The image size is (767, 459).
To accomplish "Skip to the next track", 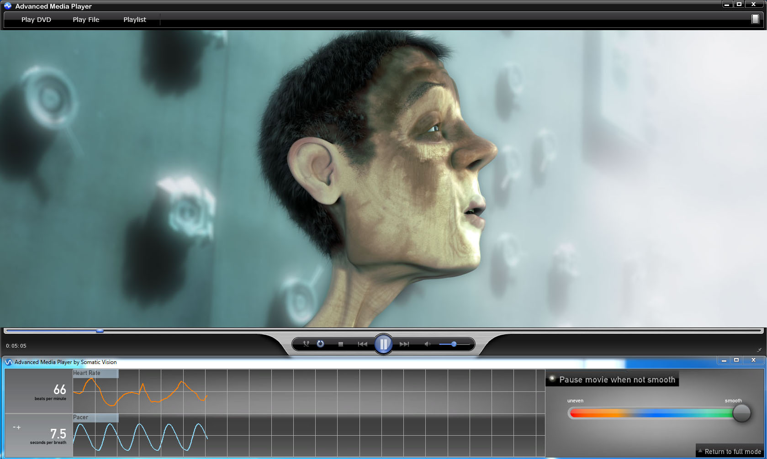I will click(x=404, y=344).
